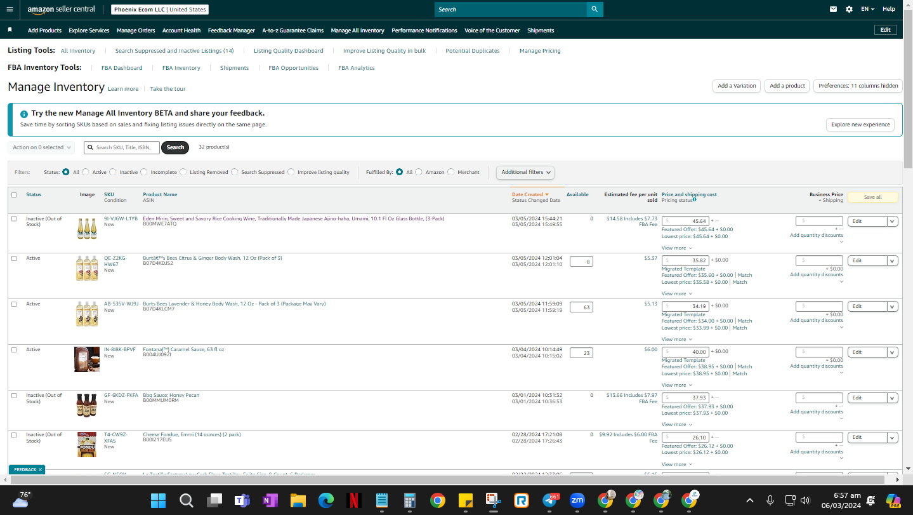Viewport: 913px width, 515px height.
Task: Open Telegram from the taskbar
Action: click(x=550, y=500)
